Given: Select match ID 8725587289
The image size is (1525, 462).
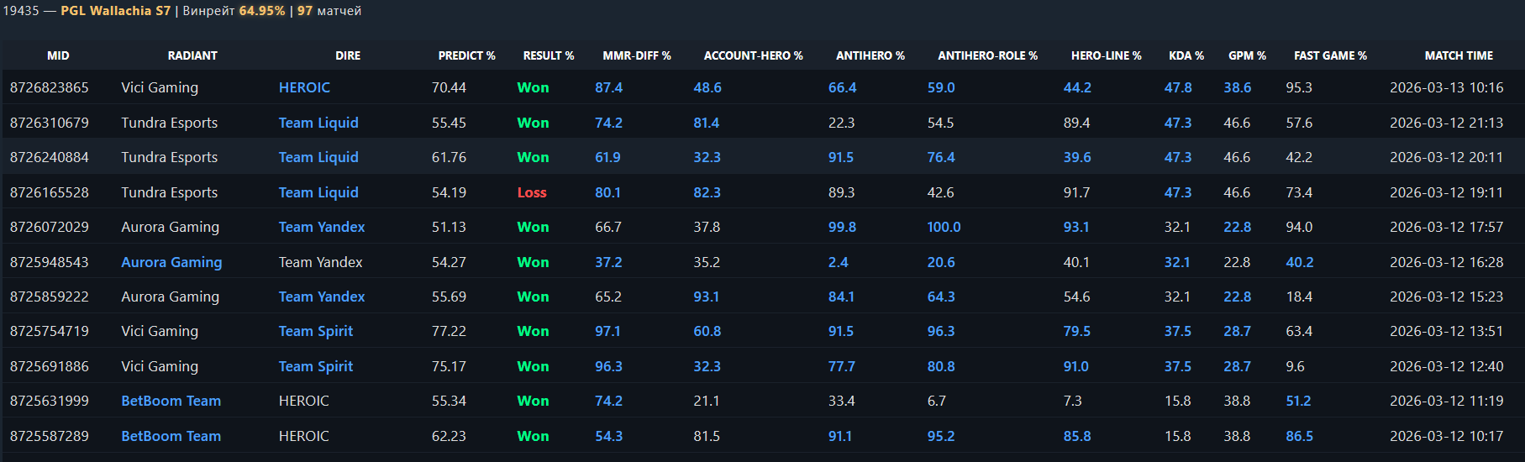Looking at the screenshot, I should [49, 436].
